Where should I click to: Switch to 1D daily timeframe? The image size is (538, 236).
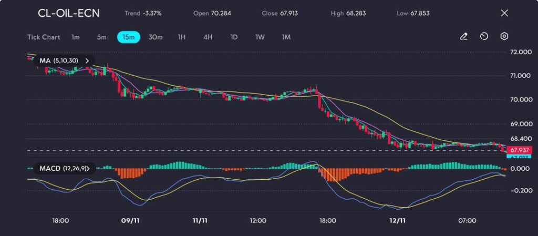click(234, 37)
